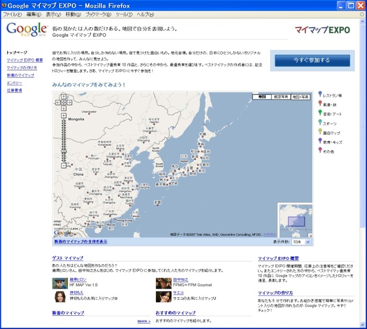Click the green 芸術・アート pin icon
The width and height of the screenshot is (367, 329).
[320, 112]
